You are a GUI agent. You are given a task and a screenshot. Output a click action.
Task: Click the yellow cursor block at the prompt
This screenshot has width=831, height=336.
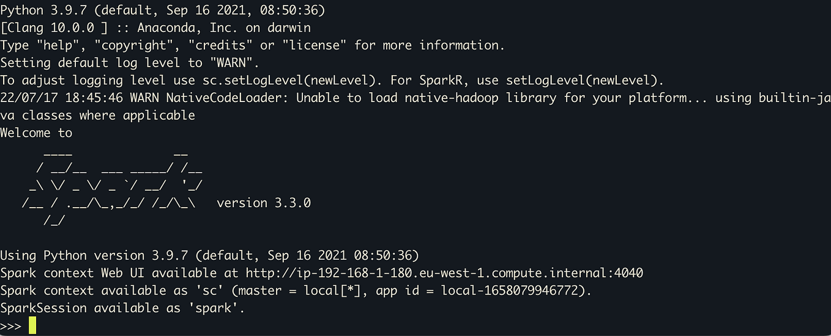coord(32,326)
